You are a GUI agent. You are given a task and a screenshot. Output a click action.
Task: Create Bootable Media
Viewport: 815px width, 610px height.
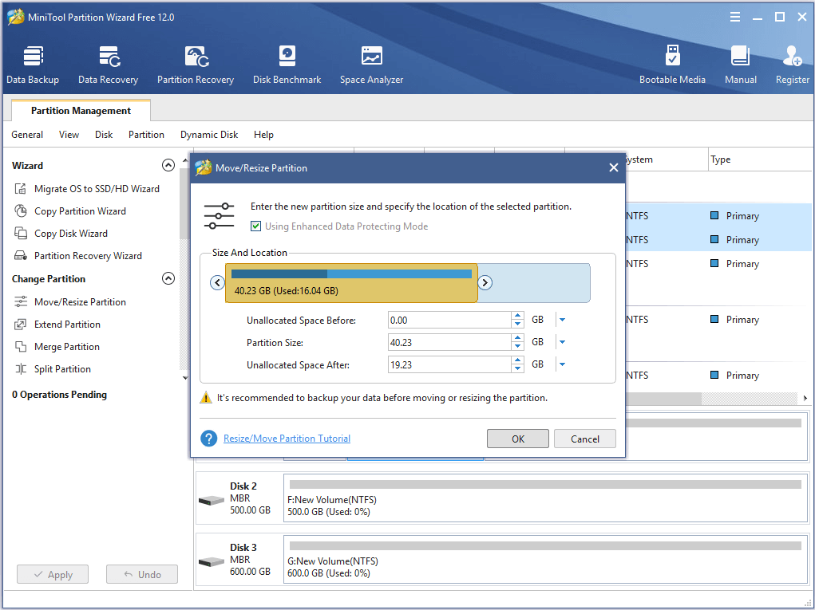pyautogui.click(x=672, y=65)
